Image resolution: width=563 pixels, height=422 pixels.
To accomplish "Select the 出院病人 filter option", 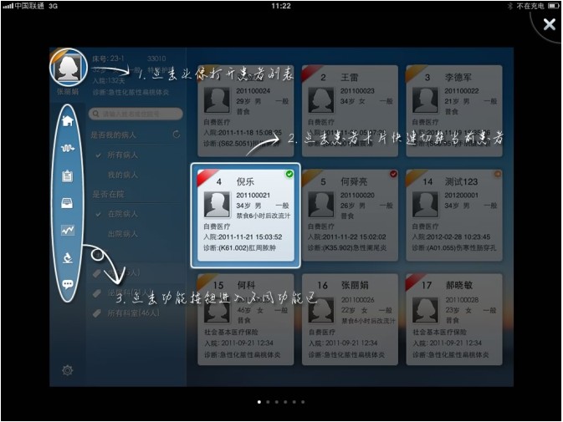I will pos(122,234).
